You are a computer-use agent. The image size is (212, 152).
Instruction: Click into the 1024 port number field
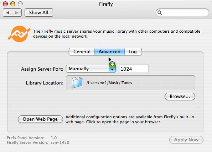tap(134, 69)
